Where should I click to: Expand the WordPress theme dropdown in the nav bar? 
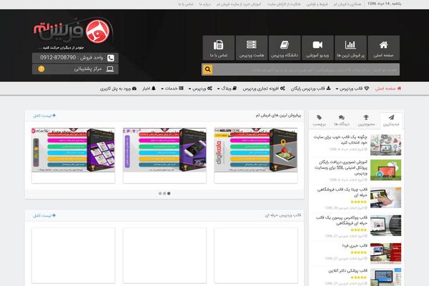coord(352,89)
